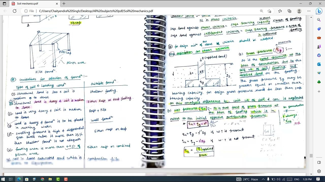325x182 pixels.
Task: Open sidebar settings gear
Action: coord(319,171)
